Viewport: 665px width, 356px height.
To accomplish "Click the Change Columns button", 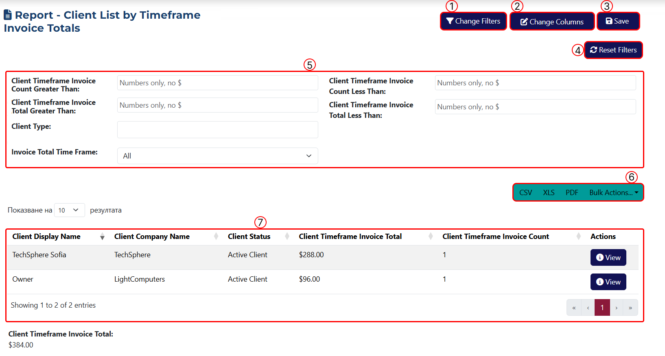I will tap(552, 22).
